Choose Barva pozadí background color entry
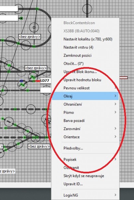134x200 pixels. pos(85,121)
